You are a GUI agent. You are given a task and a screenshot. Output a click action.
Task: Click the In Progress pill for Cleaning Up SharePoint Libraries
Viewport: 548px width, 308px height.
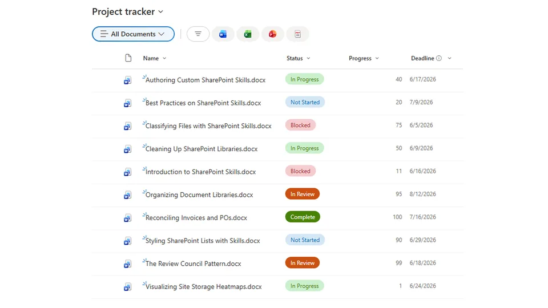point(304,148)
